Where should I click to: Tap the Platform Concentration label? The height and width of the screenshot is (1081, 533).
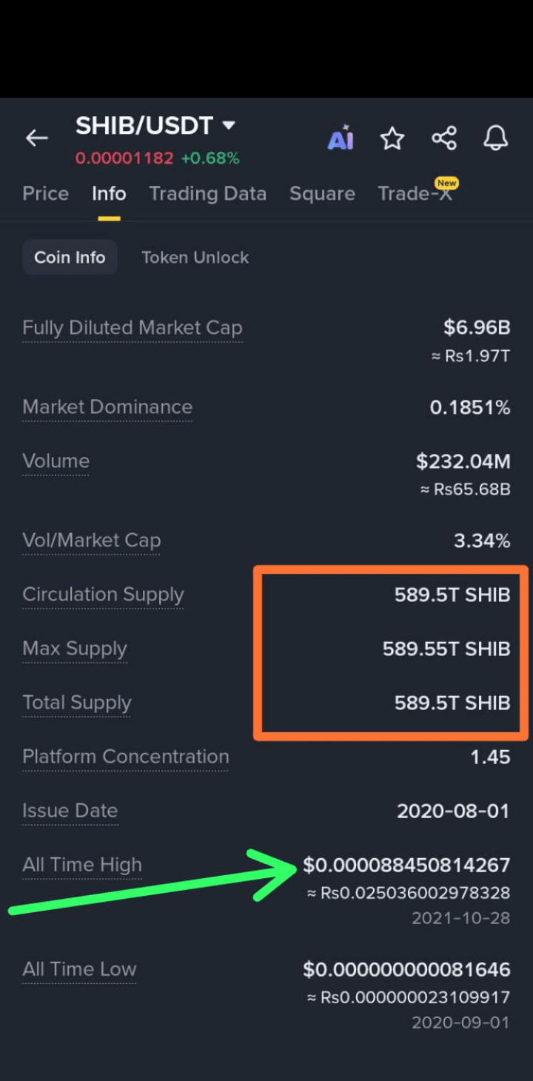pyautogui.click(x=125, y=757)
